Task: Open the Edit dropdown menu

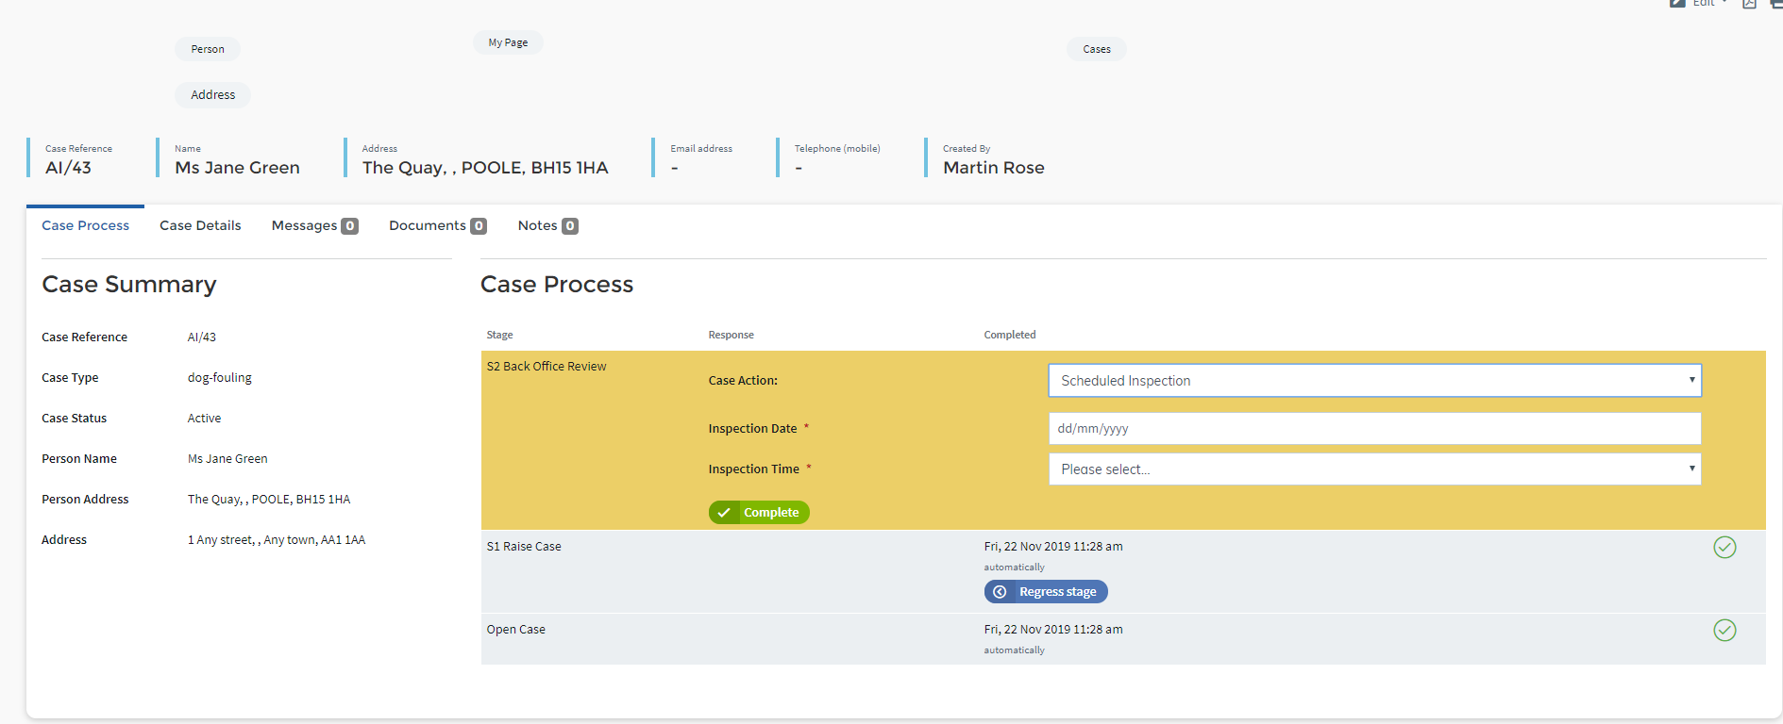Action: point(1699,4)
